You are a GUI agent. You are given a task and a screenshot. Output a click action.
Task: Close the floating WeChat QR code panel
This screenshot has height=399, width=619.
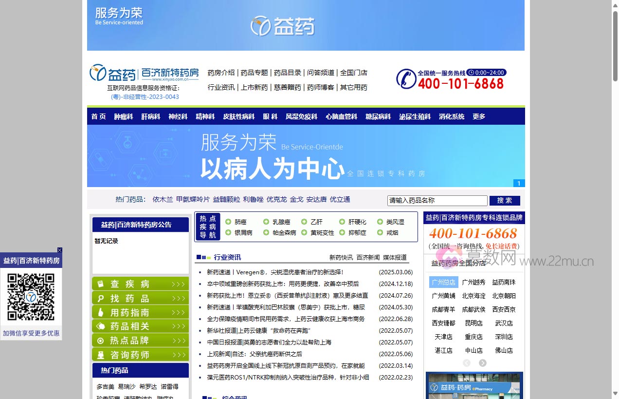click(60, 250)
